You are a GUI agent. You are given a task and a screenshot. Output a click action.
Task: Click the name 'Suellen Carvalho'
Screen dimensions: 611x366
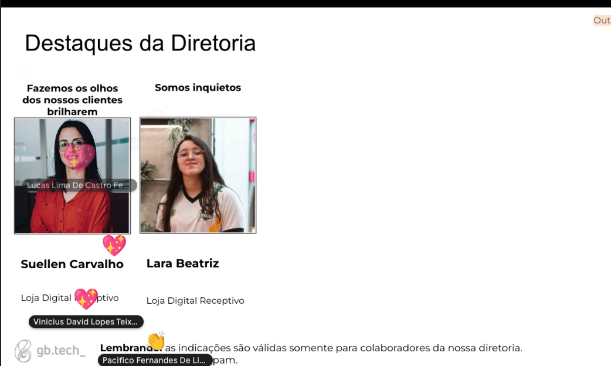tap(72, 264)
